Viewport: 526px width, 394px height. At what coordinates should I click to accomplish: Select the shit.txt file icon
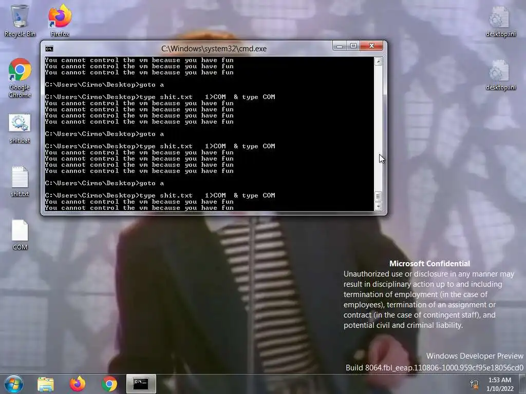coord(20,181)
